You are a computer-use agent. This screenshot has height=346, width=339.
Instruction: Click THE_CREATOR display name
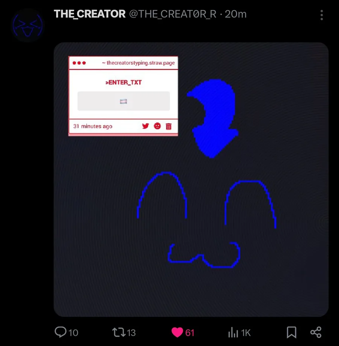point(90,14)
